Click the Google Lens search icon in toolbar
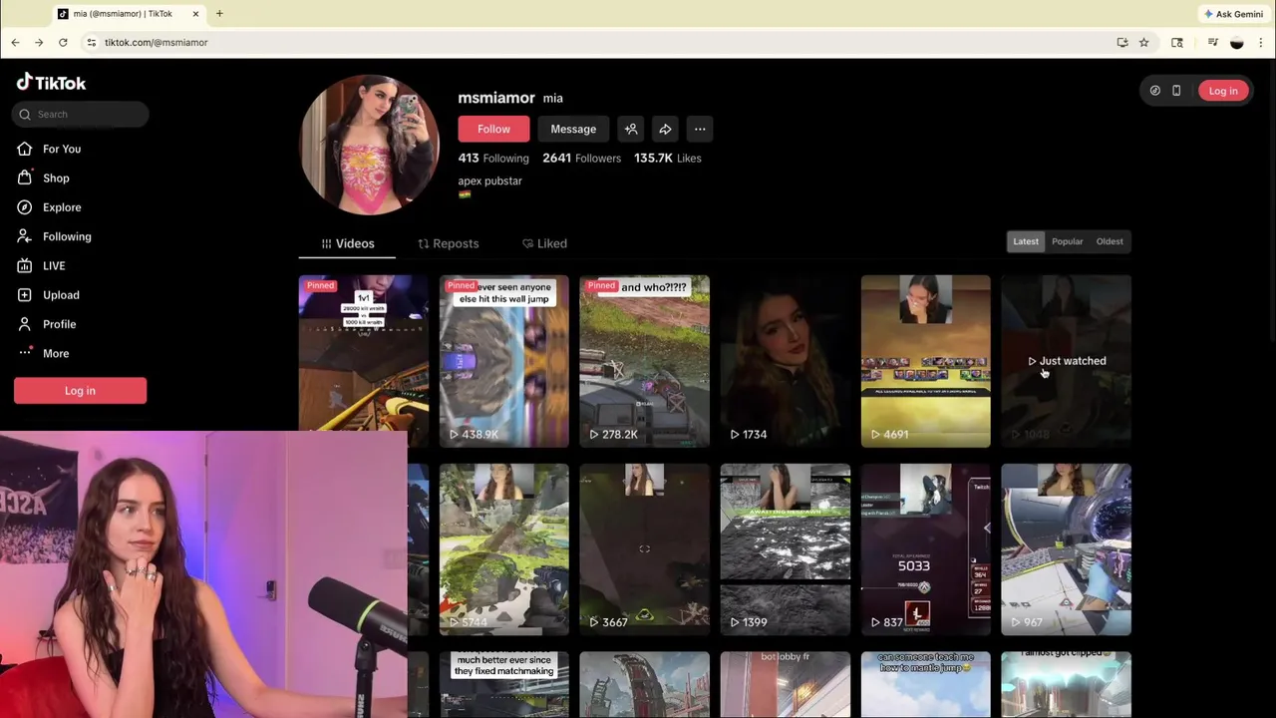Screen dimensions: 1276x718 click(x=1177, y=43)
